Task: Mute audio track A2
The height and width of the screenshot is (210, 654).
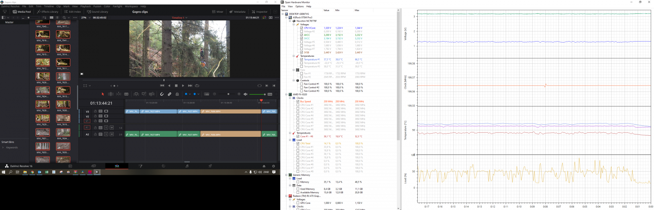Action: (112, 134)
